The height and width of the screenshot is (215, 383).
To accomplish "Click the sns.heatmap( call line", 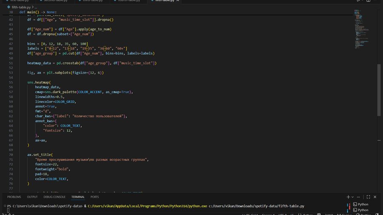I will [x=39, y=82].
